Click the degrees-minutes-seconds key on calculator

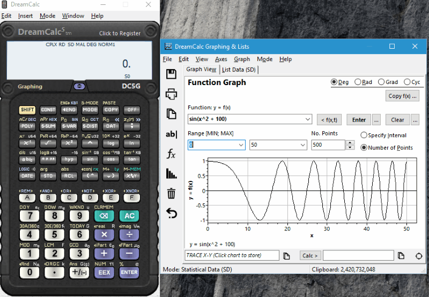tap(48, 159)
